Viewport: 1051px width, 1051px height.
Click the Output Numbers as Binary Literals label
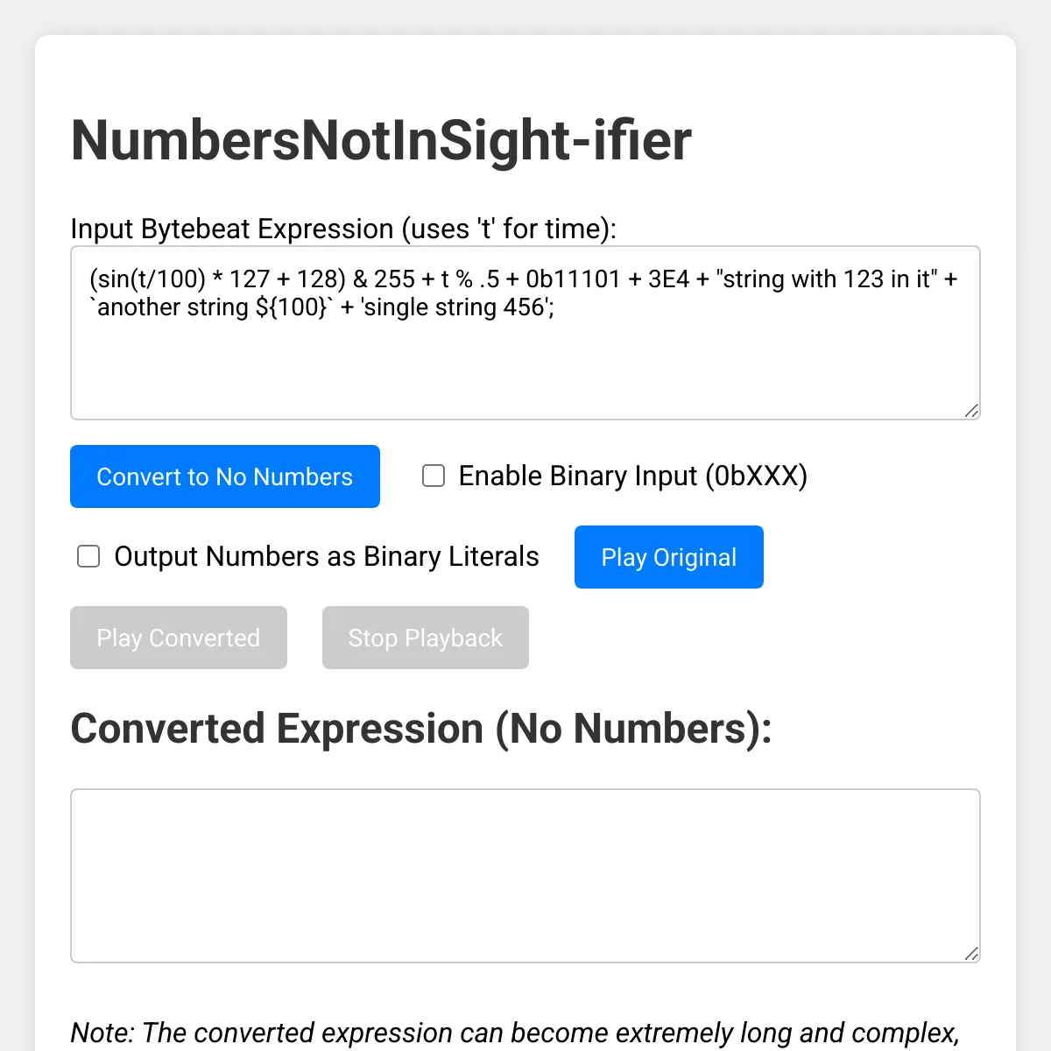pyautogui.click(x=327, y=556)
